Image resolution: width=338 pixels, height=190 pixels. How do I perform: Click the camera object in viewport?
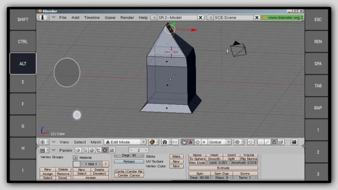pos(238,49)
